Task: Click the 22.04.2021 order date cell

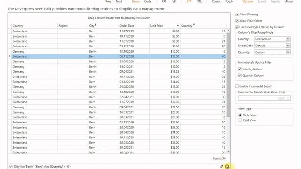Action: pyautogui.click(x=134, y=97)
